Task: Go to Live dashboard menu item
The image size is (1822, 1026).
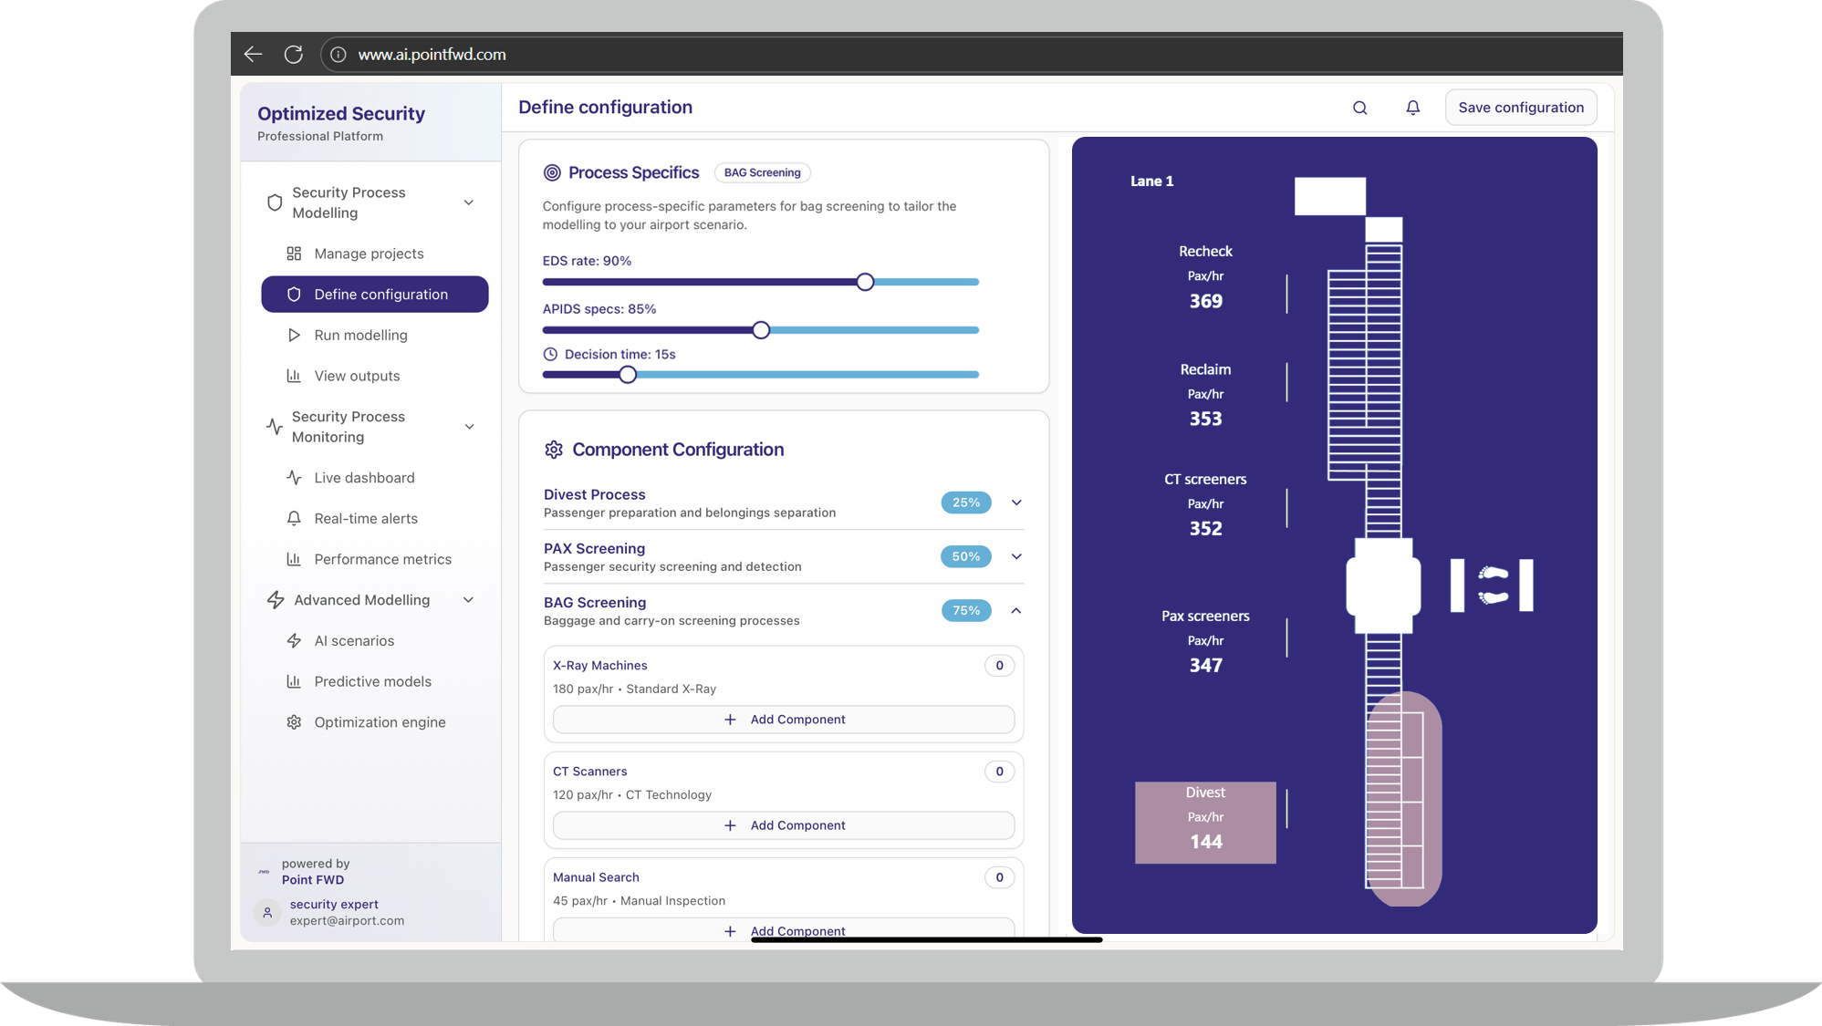Action: (364, 478)
